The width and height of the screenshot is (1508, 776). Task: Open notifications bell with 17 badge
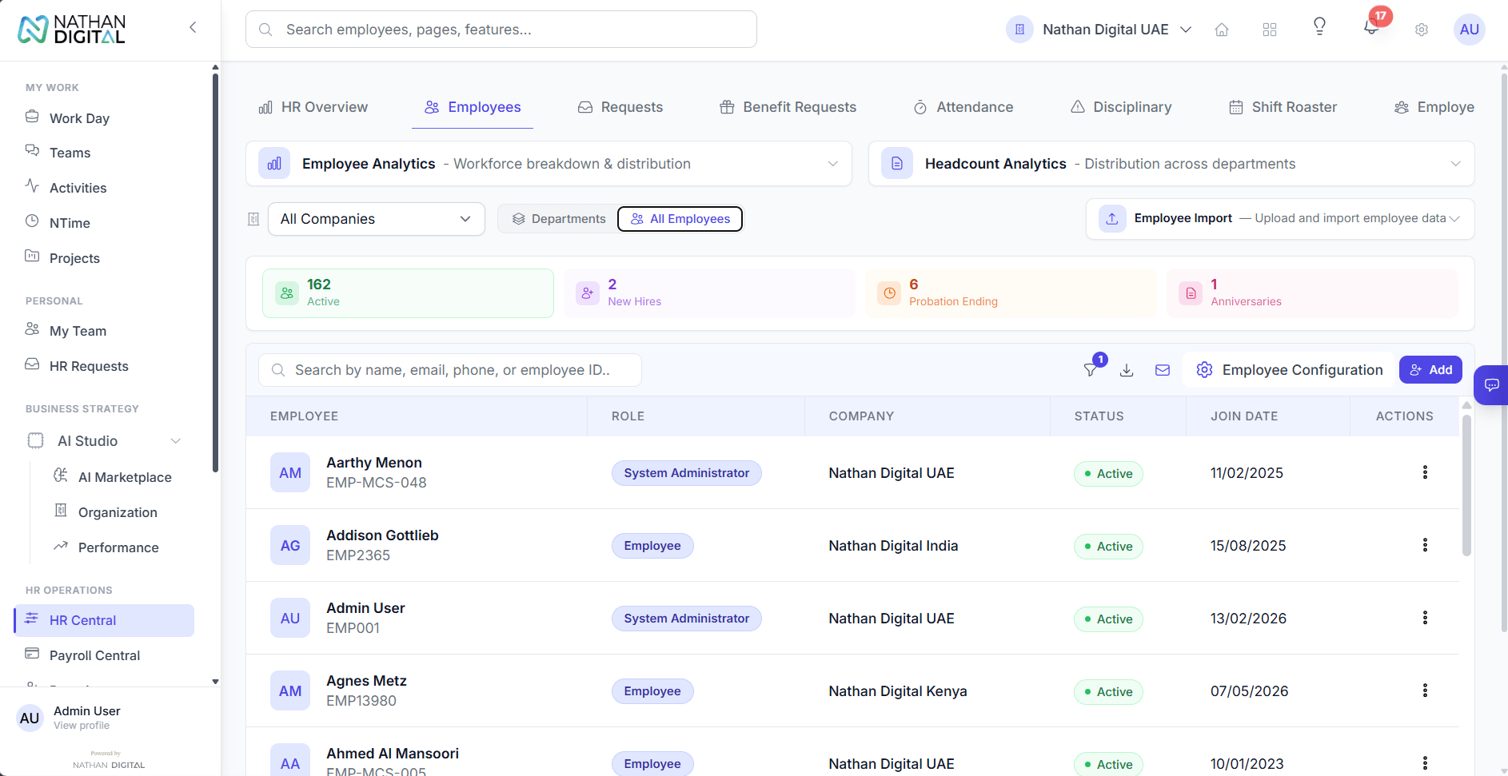pyautogui.click(x=1372, y=27)
